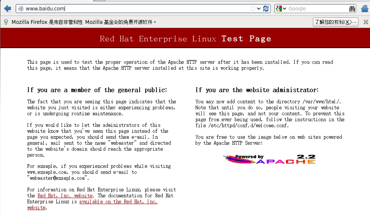Click the Google search engine icon
This screenshot has height=216, width=370.
(279, 9)
